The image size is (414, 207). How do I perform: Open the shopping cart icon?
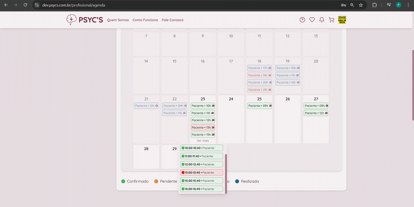pyautogui.click(x=331, y=20)
